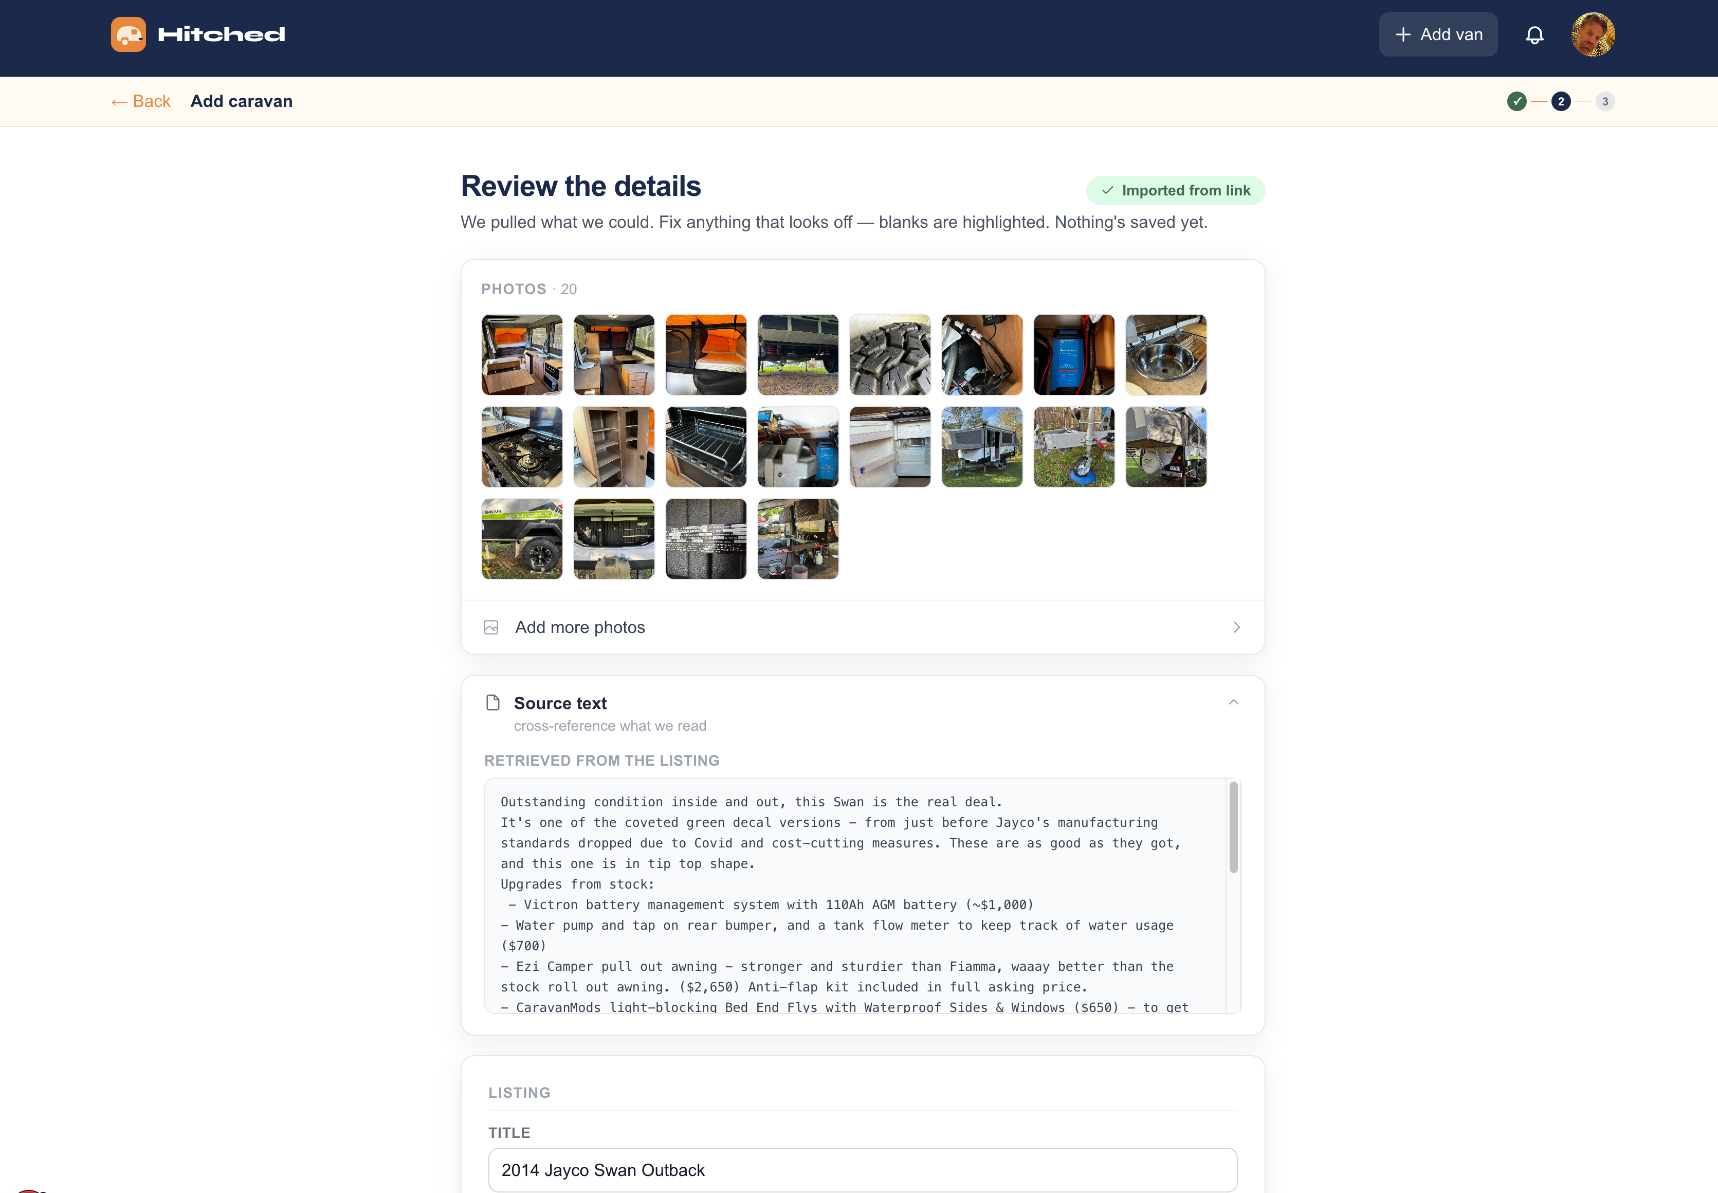Open the blue Victron charger thumbnail
1718x1193 pixels.
1074,355
